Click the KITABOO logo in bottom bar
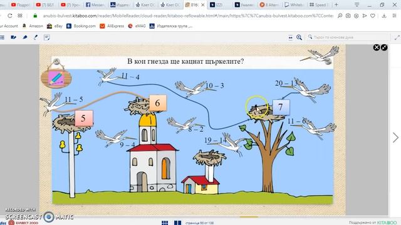Viewport: 401px width, 225px height. point(387,223)
